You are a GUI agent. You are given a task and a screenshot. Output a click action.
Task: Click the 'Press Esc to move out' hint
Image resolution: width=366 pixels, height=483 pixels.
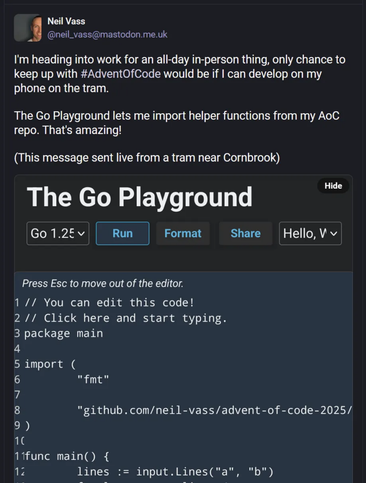[103, 283]
